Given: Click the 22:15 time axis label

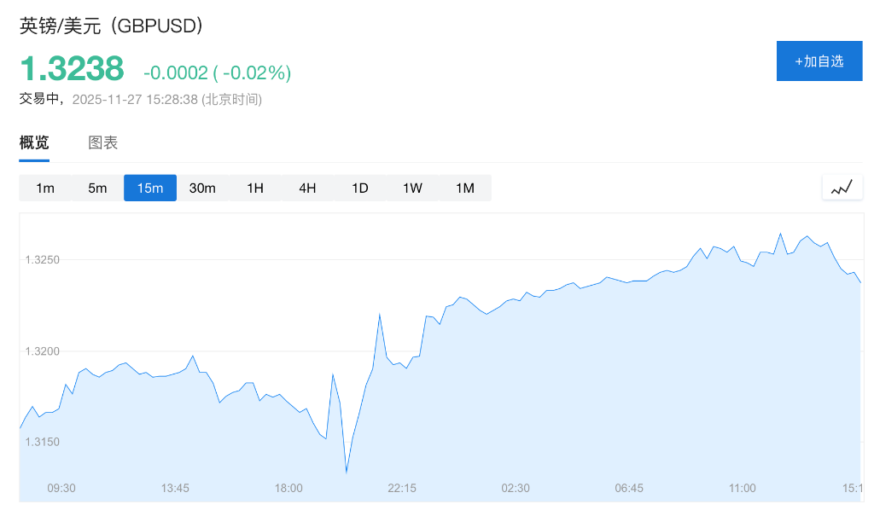Looking at the screenshot, I should point(402,488).
